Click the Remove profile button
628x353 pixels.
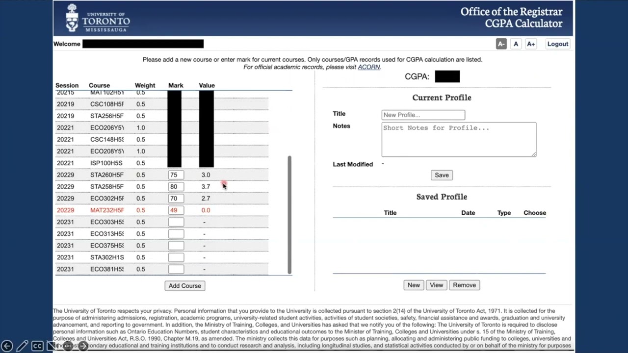click(464, 285)
